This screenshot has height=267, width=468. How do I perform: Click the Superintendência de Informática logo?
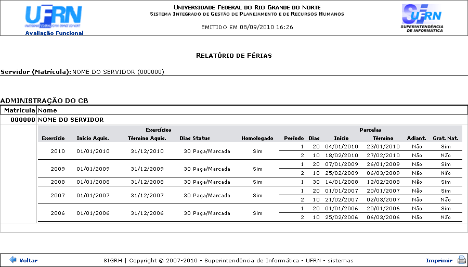(422, 17)
